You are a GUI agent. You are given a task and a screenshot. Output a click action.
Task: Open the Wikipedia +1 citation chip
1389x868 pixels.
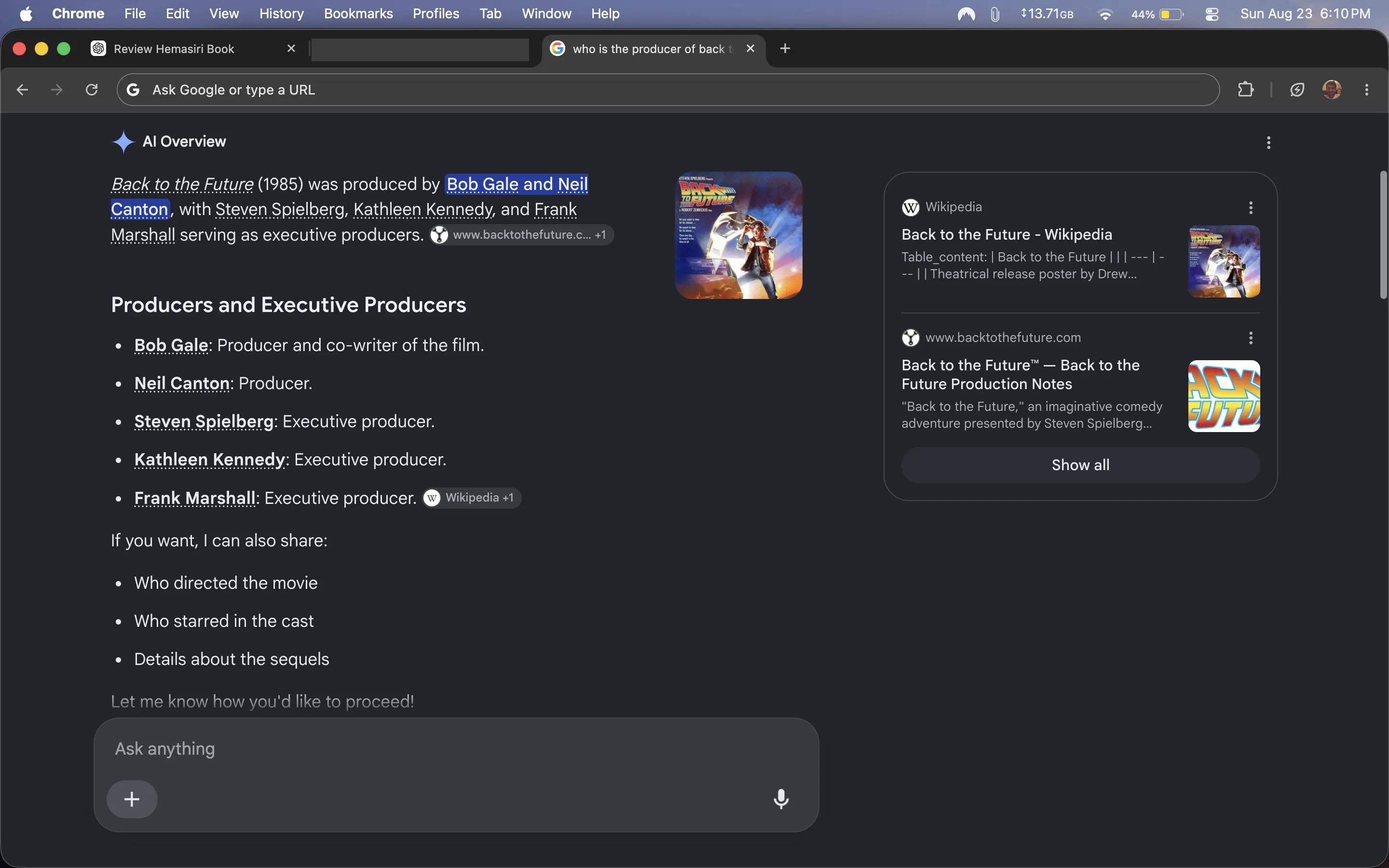(x=472, y=498)
